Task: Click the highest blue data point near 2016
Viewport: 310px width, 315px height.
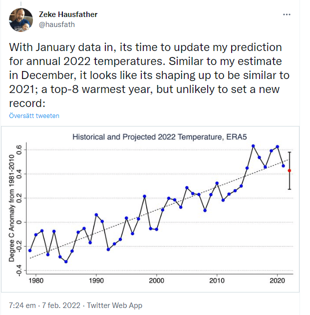Action: click(x=254, y=146)
